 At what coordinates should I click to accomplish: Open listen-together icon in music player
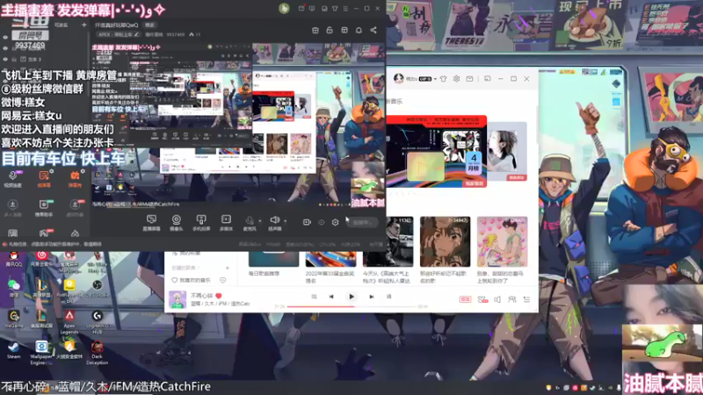point(511,299)
